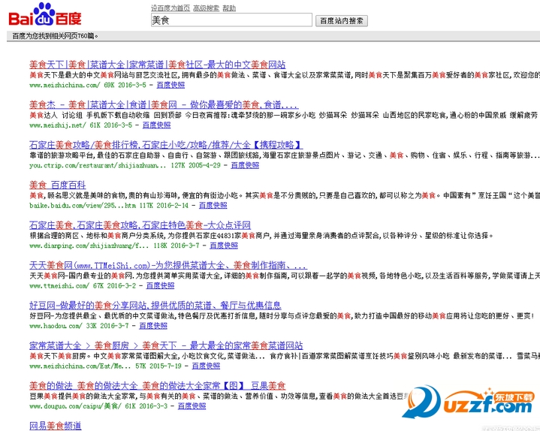Image resolution: width=540 pixels, height=431 pixels.
Task: Open the 网易美食频道 result title
Action: (56, 426)
